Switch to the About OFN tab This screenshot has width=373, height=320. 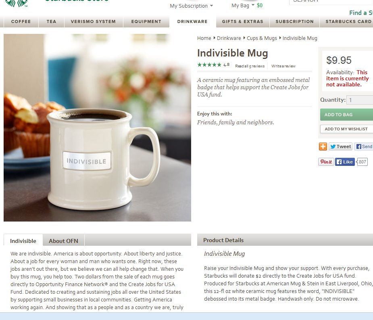pyautogui.click(x=64, y=241)
